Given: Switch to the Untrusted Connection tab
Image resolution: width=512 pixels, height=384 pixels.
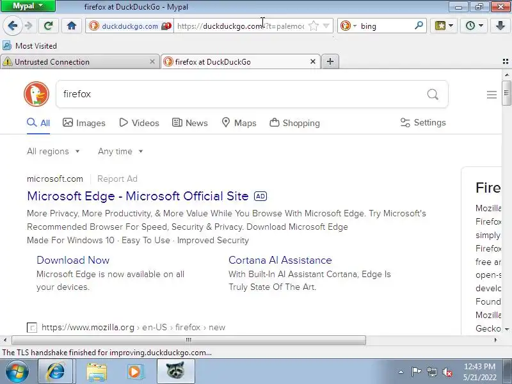Looking at the screenshot, I should pos(80,61).
